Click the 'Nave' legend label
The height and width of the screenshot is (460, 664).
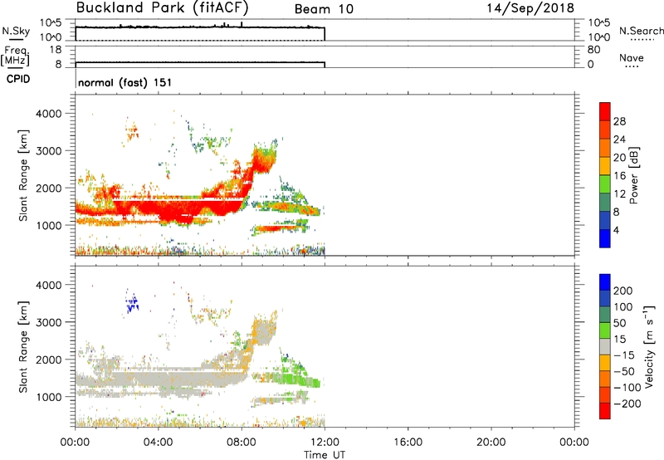pyautogui.click(x=632, y=58)
